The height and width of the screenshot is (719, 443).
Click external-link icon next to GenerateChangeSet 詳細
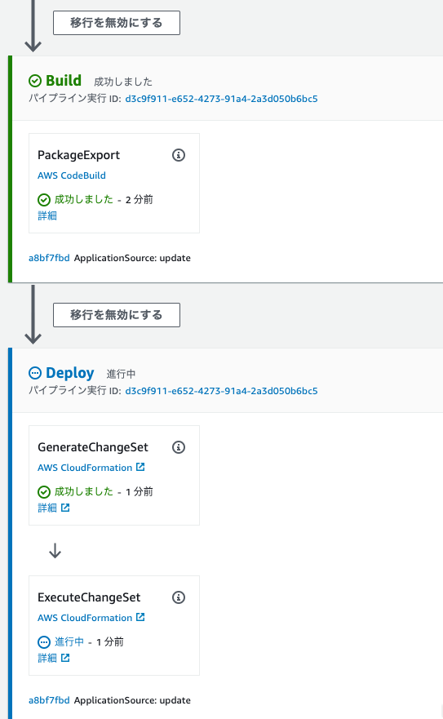(x=65, y=507)
